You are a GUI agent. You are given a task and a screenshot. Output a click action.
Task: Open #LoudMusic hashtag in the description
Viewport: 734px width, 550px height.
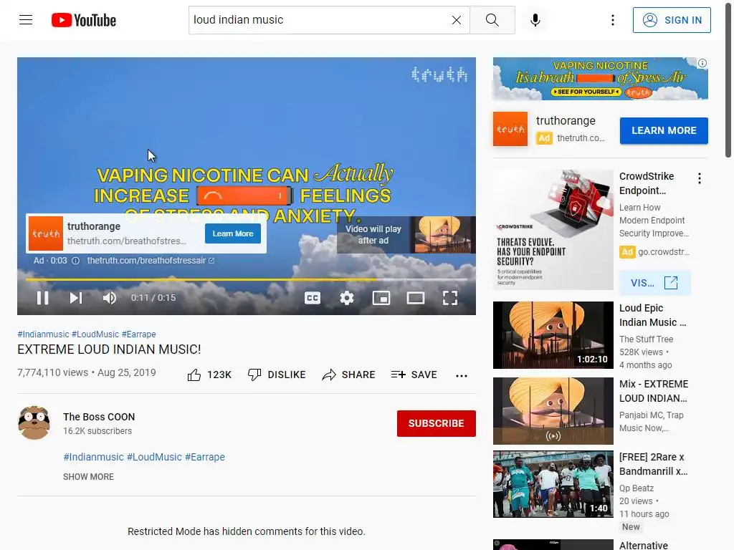point(154,457)
